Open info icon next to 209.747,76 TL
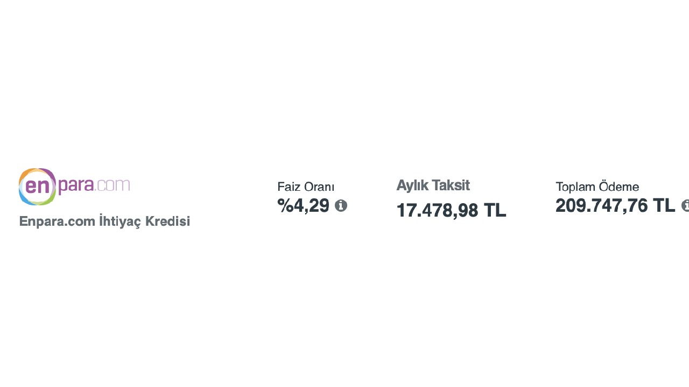 (686, 205)
